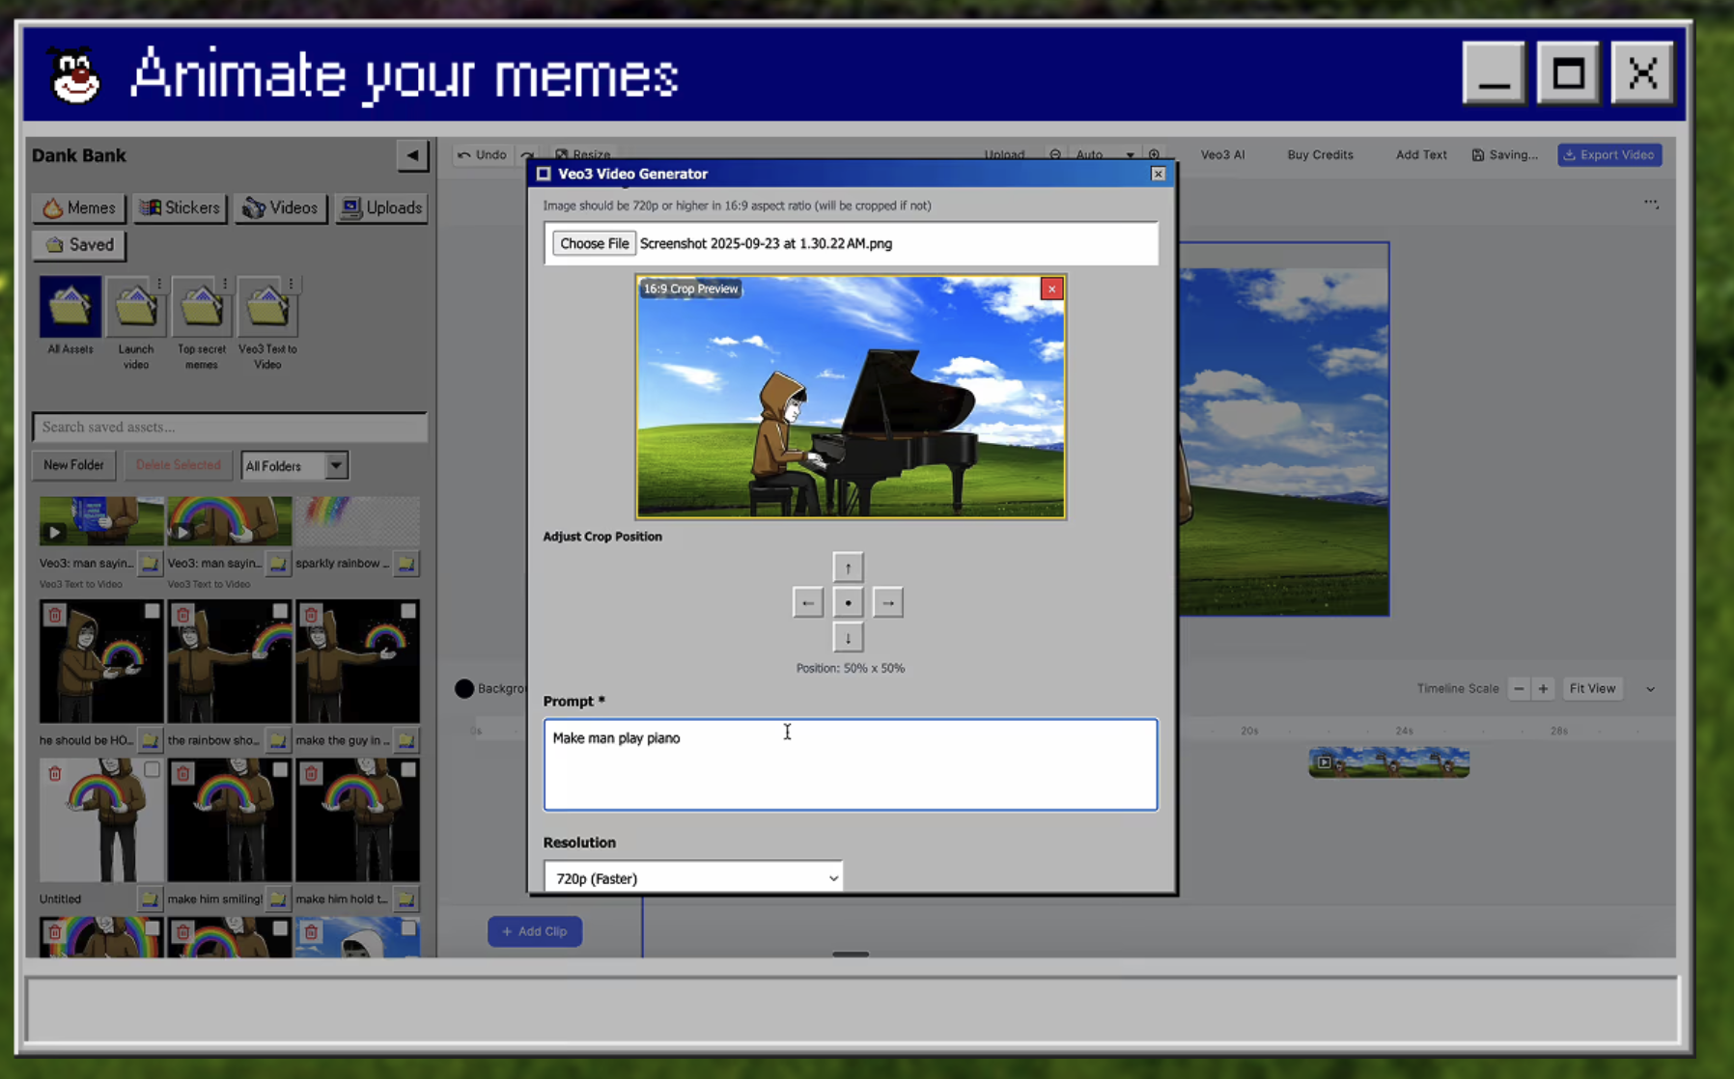Open the Videos tab
Viewport: 1734px width, 1079px height.
coord(280,207)
